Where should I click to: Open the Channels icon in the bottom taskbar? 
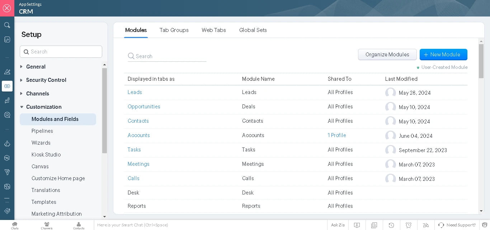pyautogui.click(x=47, y=225)
